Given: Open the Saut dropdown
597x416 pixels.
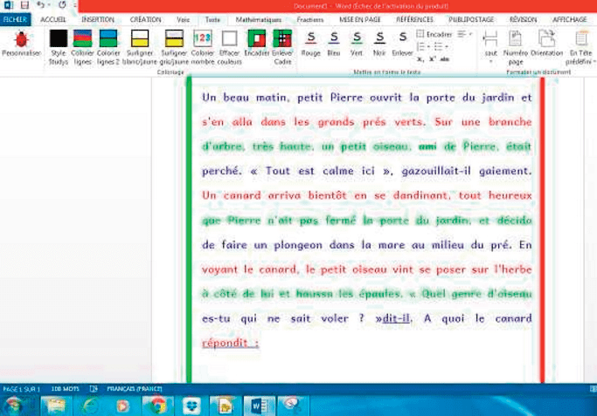Looking at the screenshot, I should [x=490, y=44].
